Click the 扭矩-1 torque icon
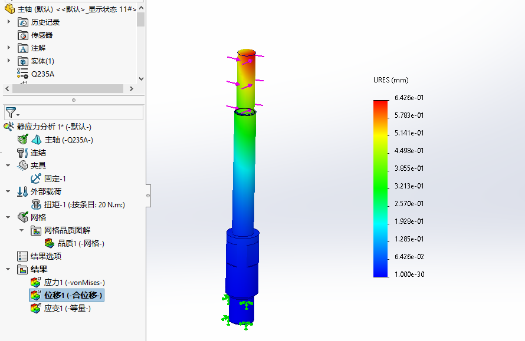 click(x=36, y=204)
